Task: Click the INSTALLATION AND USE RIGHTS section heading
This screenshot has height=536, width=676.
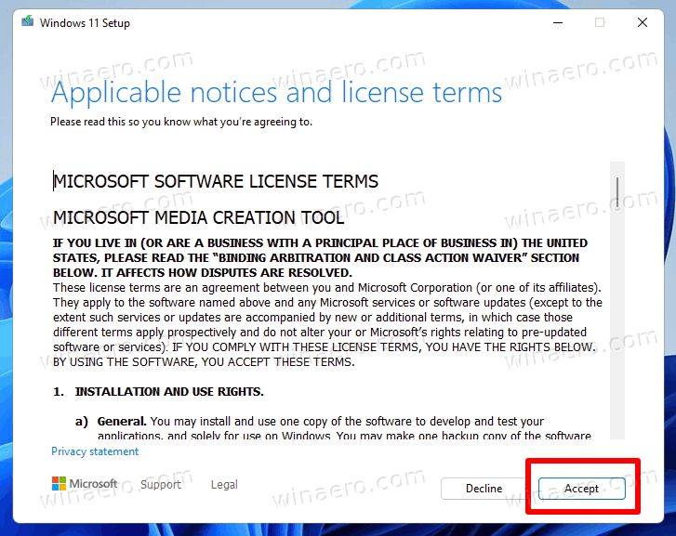Action: [169, 391]
